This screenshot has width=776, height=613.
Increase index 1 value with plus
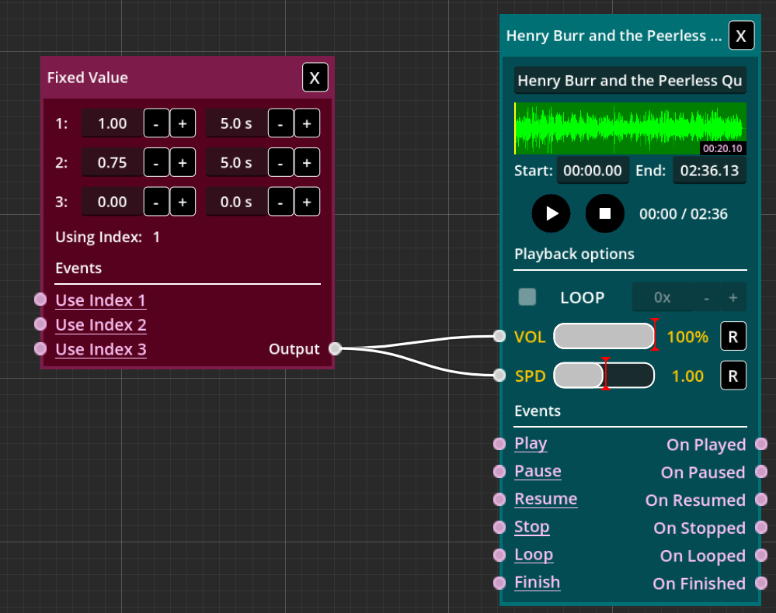[183, 123]
